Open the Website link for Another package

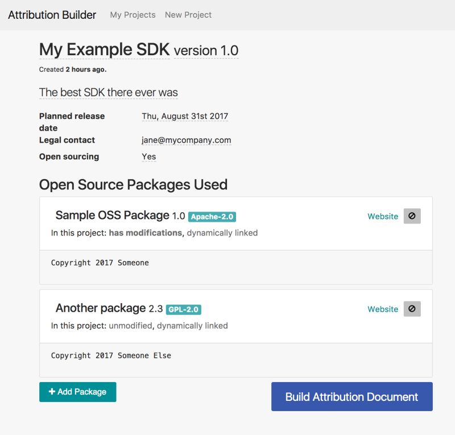[x=382, y=309]
